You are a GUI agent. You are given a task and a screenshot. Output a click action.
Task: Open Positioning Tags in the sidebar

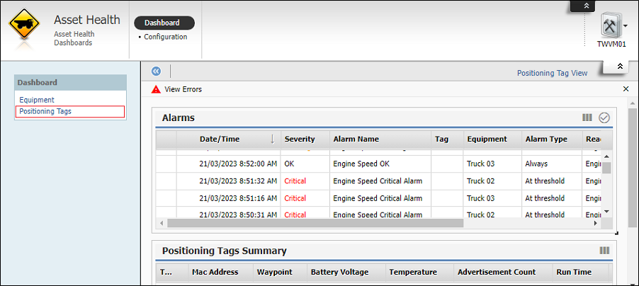click(x=45, y=111)
